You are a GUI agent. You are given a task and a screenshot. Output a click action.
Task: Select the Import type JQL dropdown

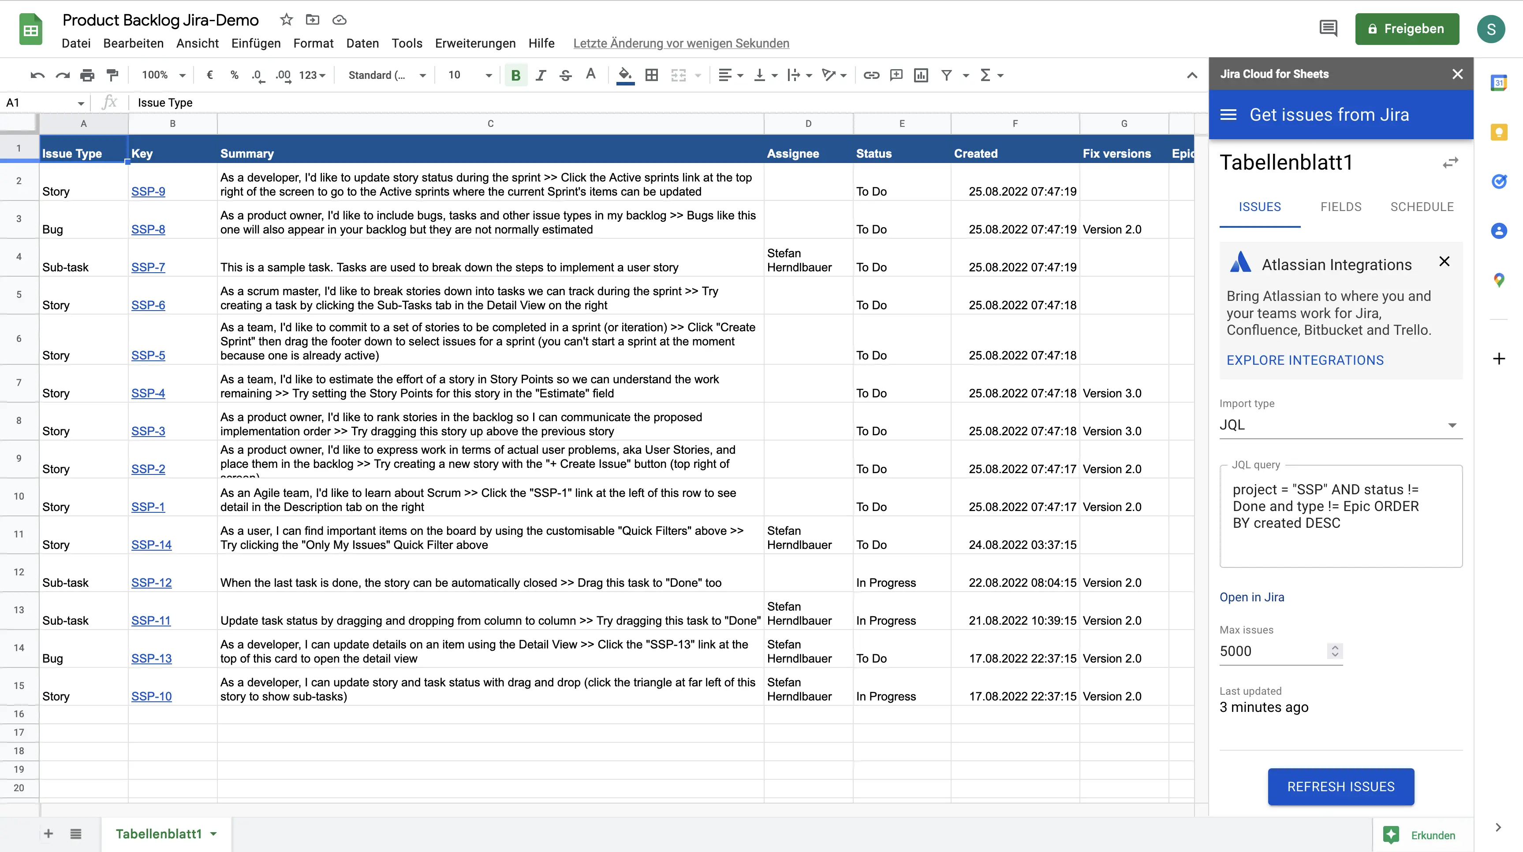[1340, 424]
